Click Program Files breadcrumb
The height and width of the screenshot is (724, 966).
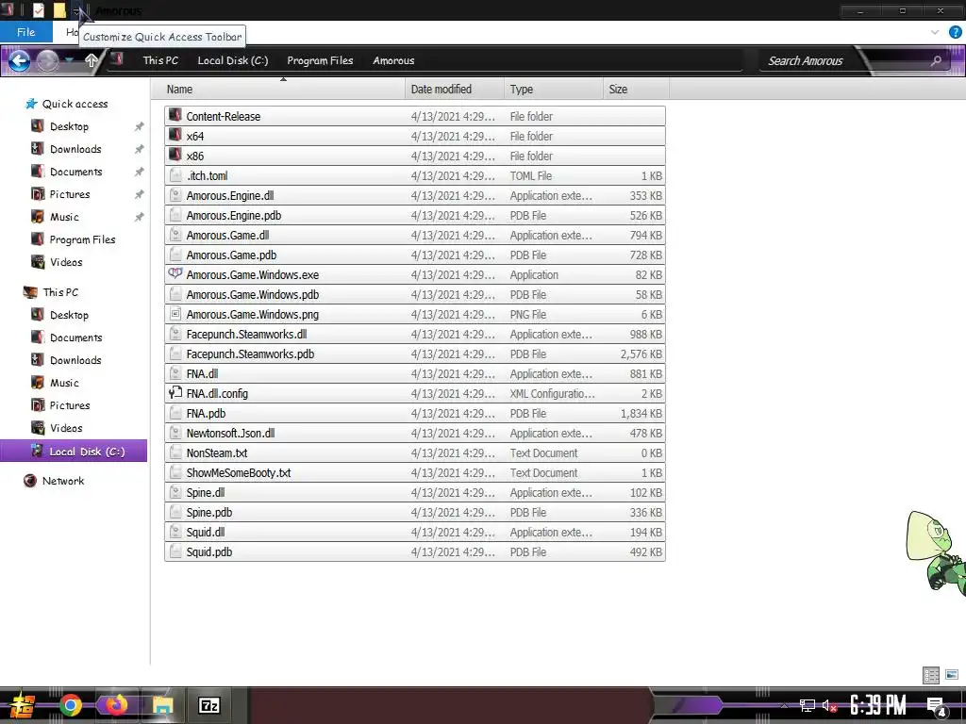click(x=320, y=60)
